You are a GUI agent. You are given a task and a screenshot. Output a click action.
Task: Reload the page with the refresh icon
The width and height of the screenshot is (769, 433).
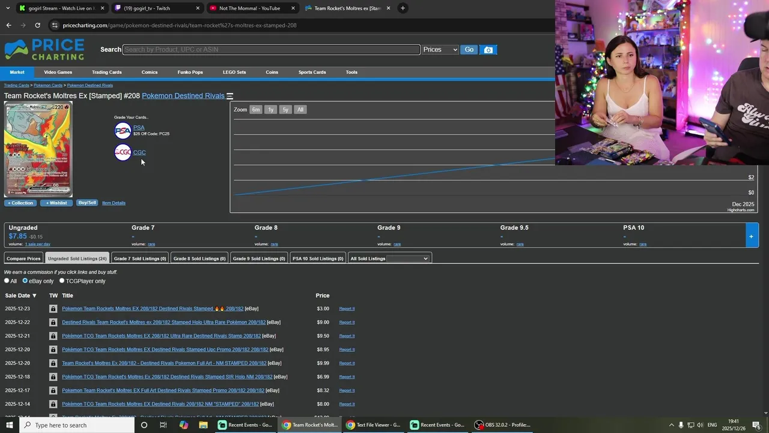click(37, 25)
